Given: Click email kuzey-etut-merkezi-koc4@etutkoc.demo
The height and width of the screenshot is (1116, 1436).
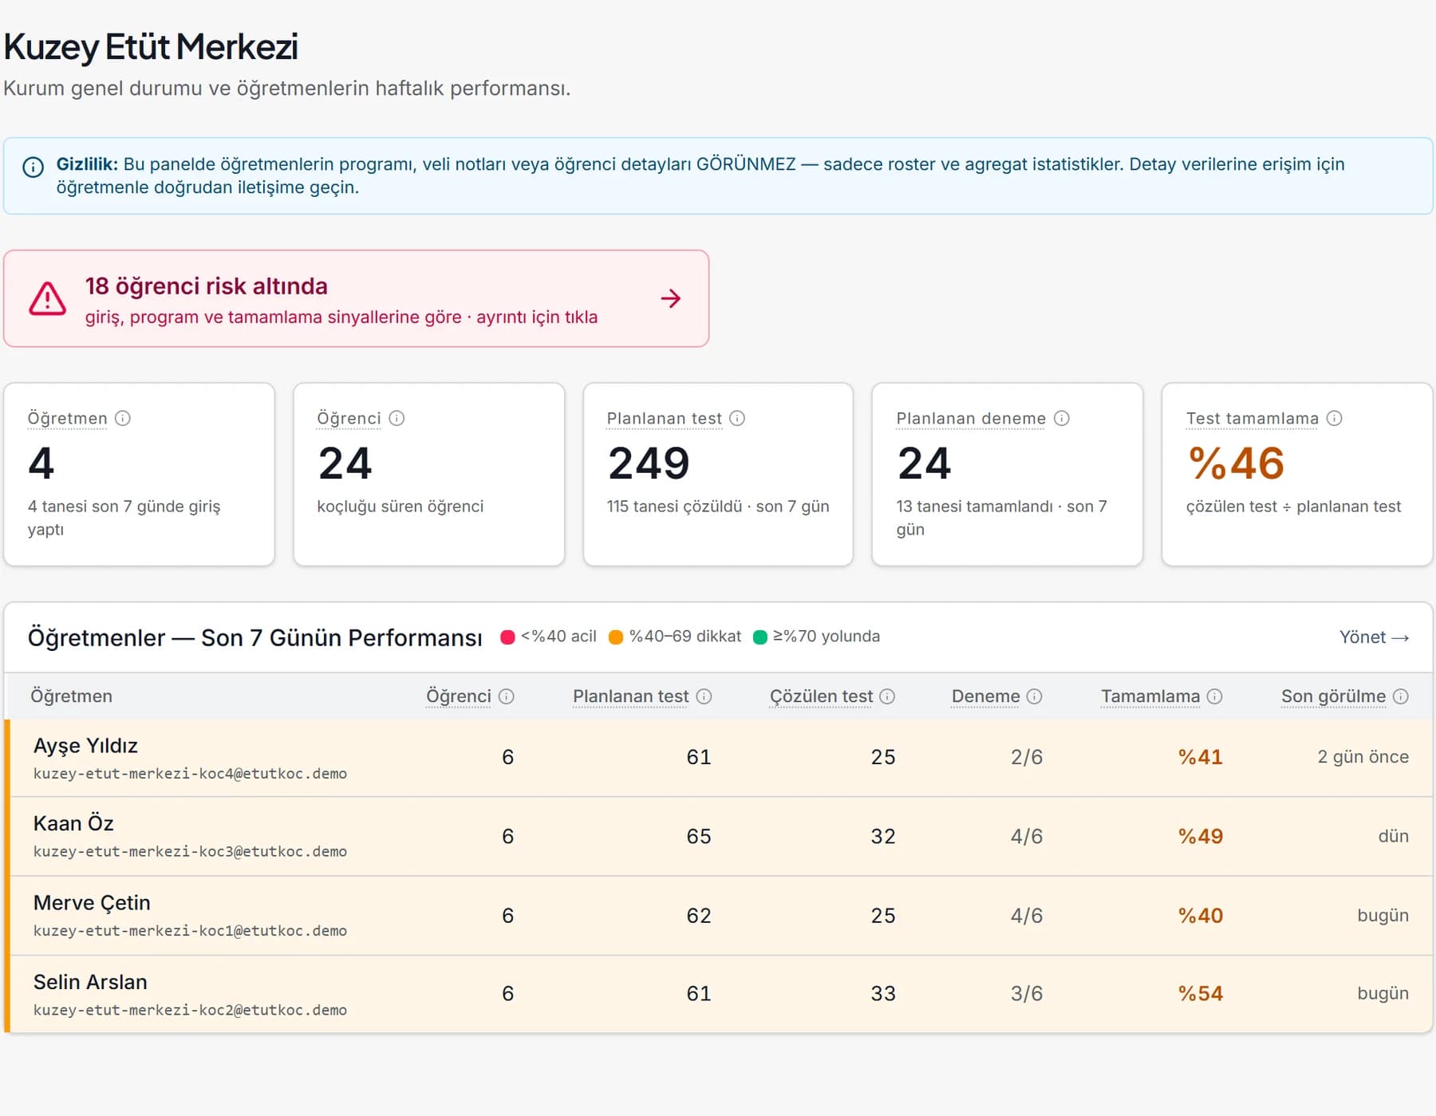Looking at the screenshot, I should [x=190, y=774].
